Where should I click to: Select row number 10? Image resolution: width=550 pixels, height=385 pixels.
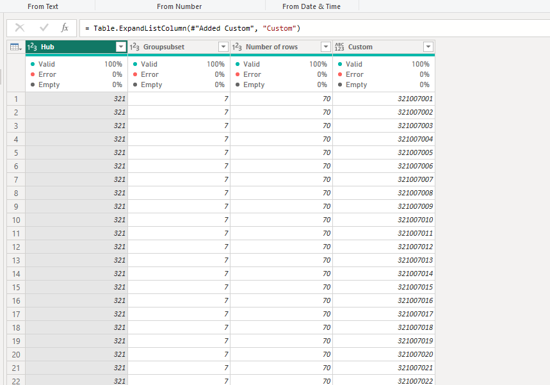pos(16,220)
